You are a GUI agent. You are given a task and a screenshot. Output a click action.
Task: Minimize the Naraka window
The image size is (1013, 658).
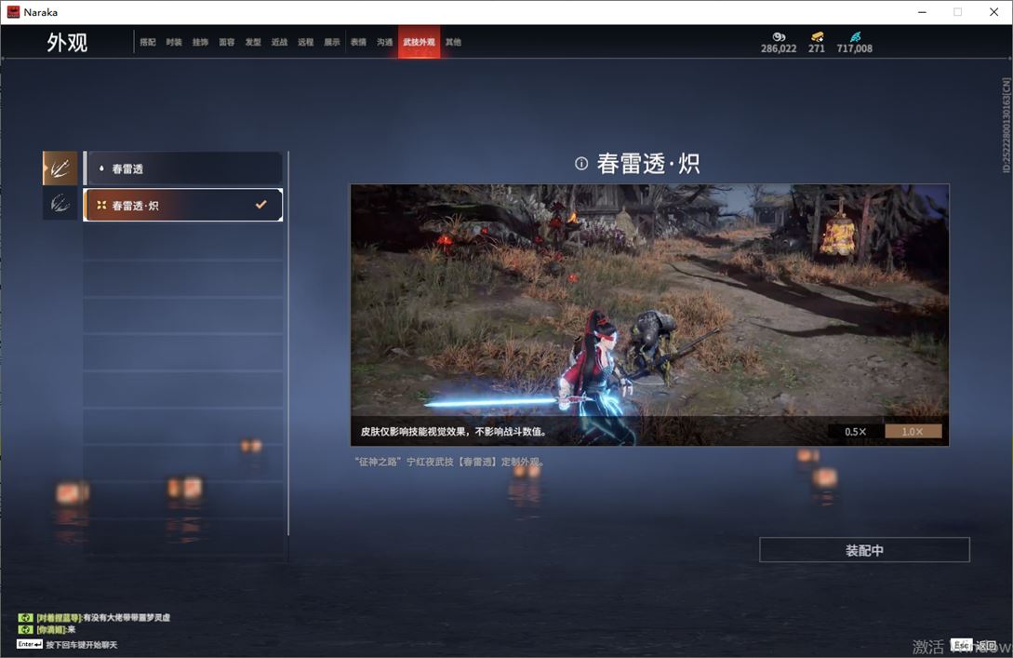tap(922, 12)
